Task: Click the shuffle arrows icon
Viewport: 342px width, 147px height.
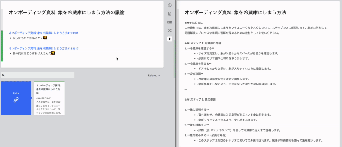Action: coord(170,30)
